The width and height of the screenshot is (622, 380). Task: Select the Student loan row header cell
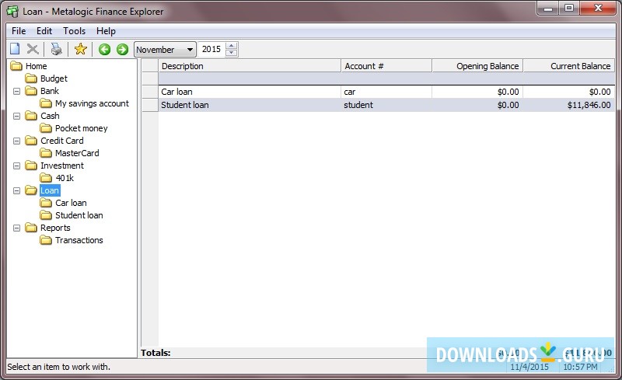(150, 105)
